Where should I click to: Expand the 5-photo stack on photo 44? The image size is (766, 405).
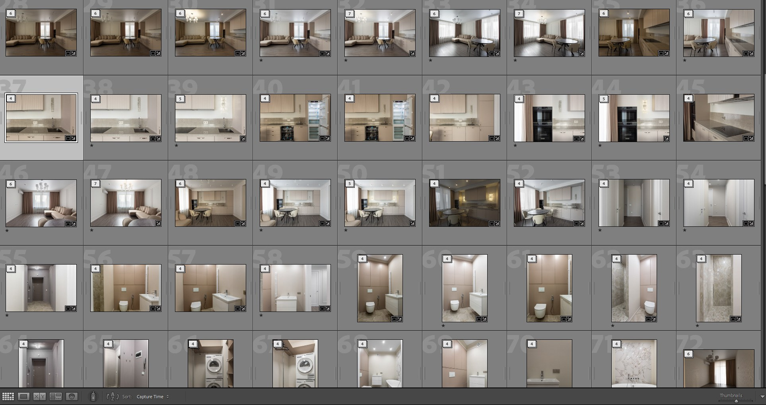(x=604, y=99)
